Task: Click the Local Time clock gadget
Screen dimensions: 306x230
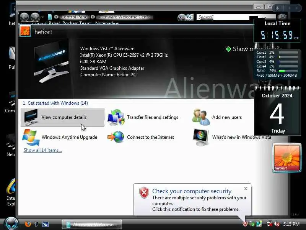Action: click(x=277, y=31)
